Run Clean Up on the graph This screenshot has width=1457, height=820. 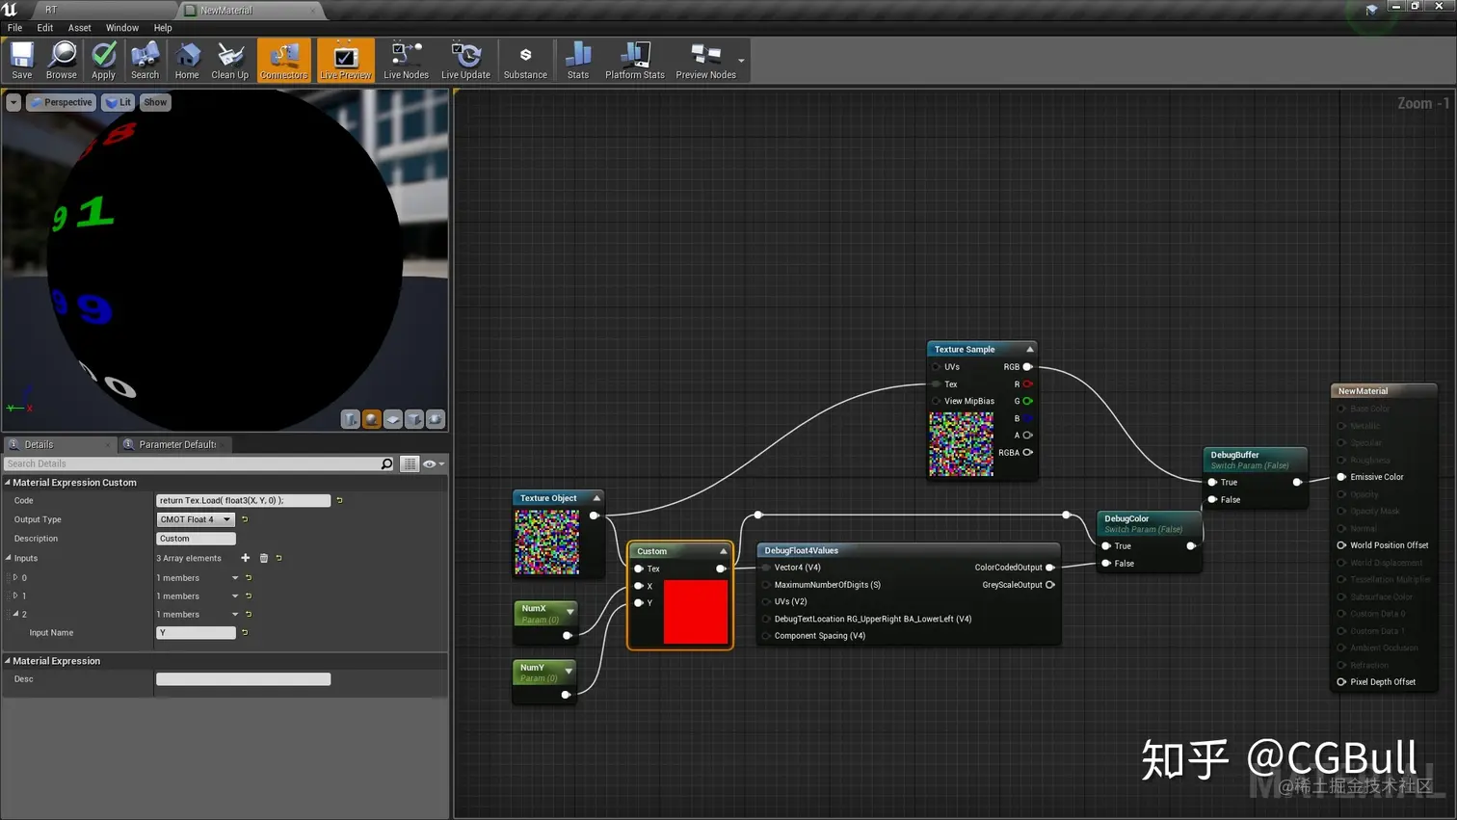pyautogui.click(x=229, y=61)
